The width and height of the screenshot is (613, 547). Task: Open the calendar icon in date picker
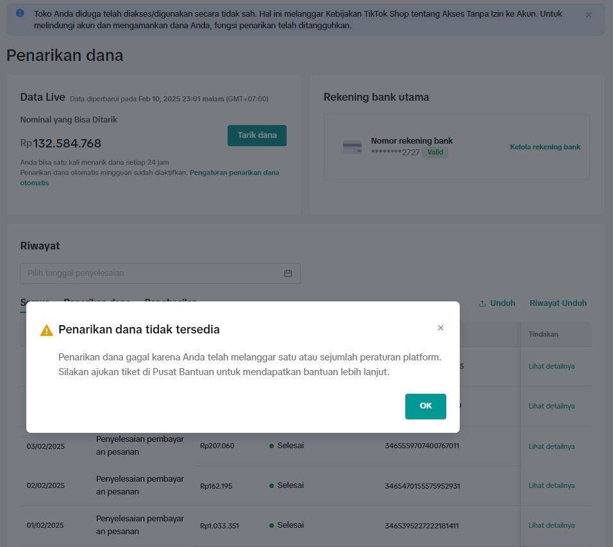click(288, 273)
